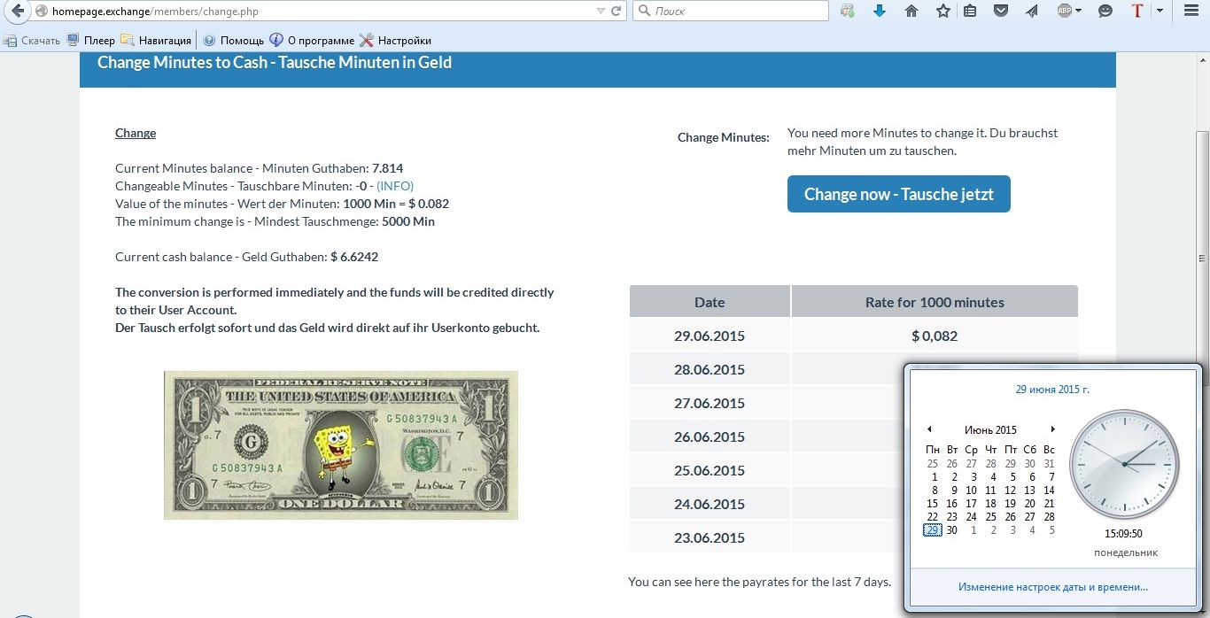This screenshot has height=618, width=1210.
Task: Click the red T toolbar icon
Action: [x=1138, y=12]
